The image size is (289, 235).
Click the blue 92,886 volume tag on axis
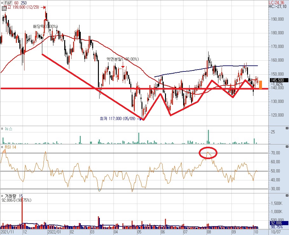[279, 223]
